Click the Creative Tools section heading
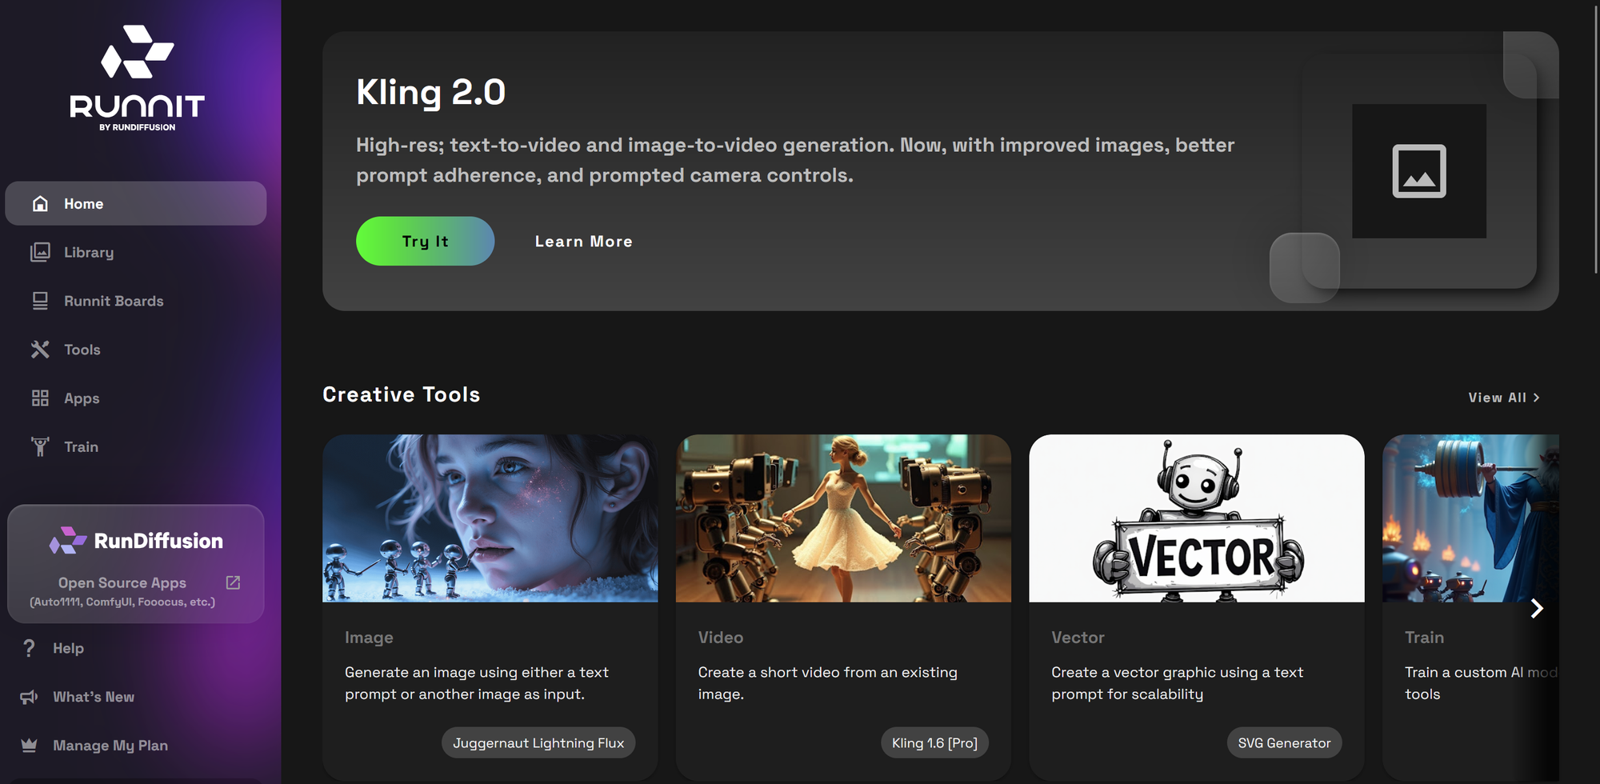The image size is (1600, 784). pyautogui.click(x=401, y=394)
